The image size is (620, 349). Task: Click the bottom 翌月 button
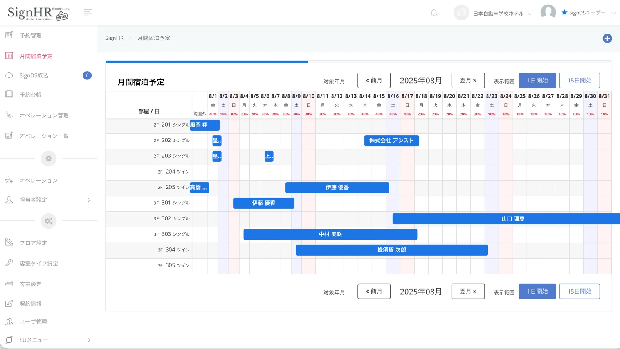coord(468,291)
